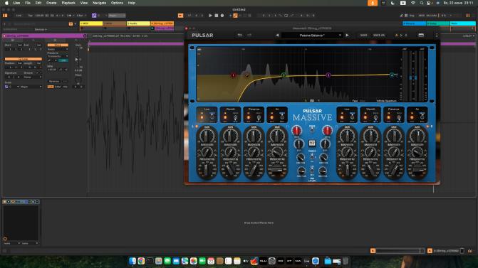Open the Major scale dropdown
This screenshot has height=268, width=478.
pos(31,87)
